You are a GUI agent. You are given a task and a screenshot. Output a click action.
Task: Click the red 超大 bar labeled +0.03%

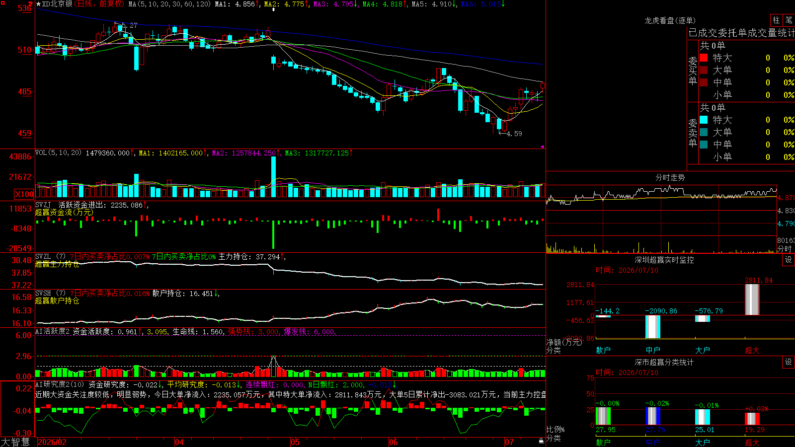pyautogui.click(x=752, y=419)
